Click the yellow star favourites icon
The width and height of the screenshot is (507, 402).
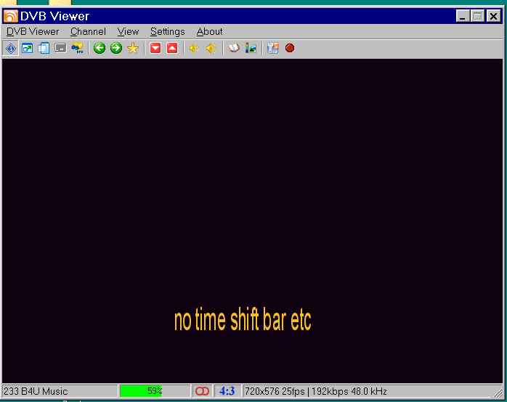(133, 49)
